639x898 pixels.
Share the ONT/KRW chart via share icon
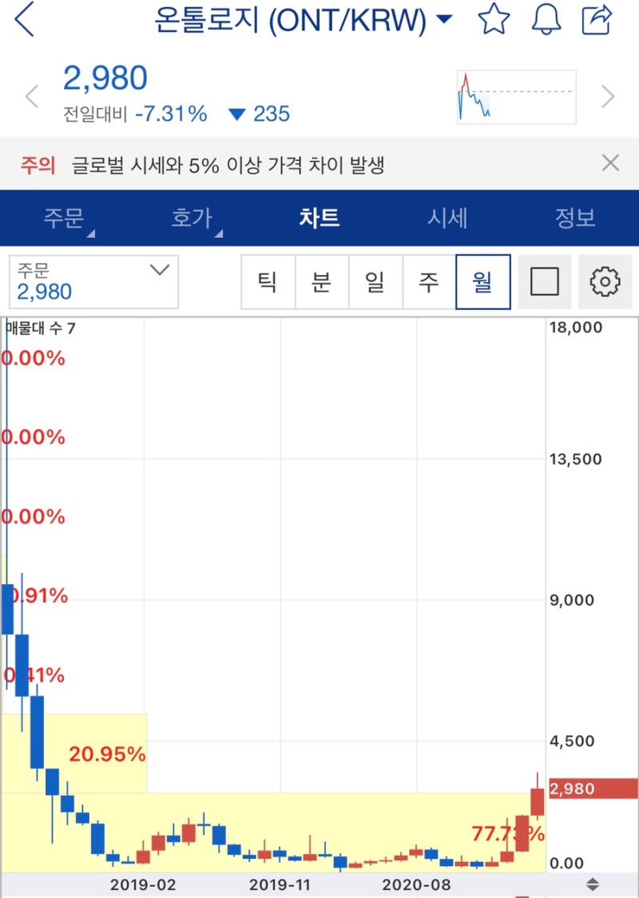click(597, 19)
